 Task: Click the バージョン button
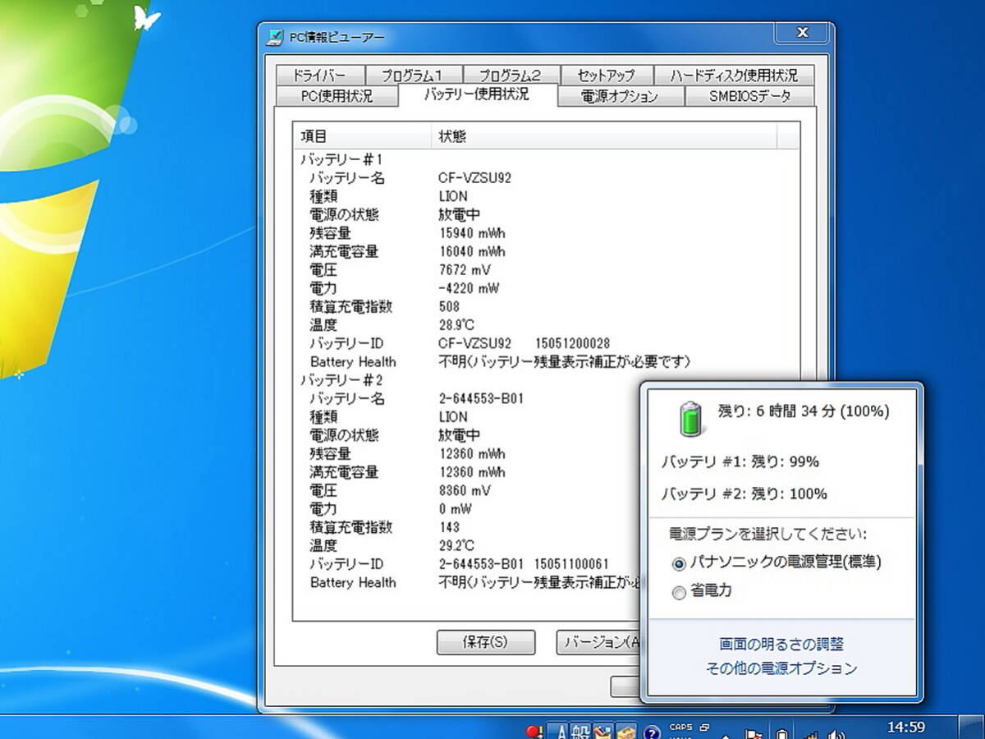coord(598,642)
